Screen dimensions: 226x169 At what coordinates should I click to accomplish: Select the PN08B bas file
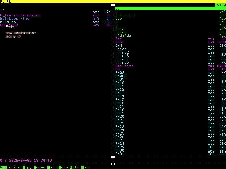pyautogui.click(x=121, y=76)
